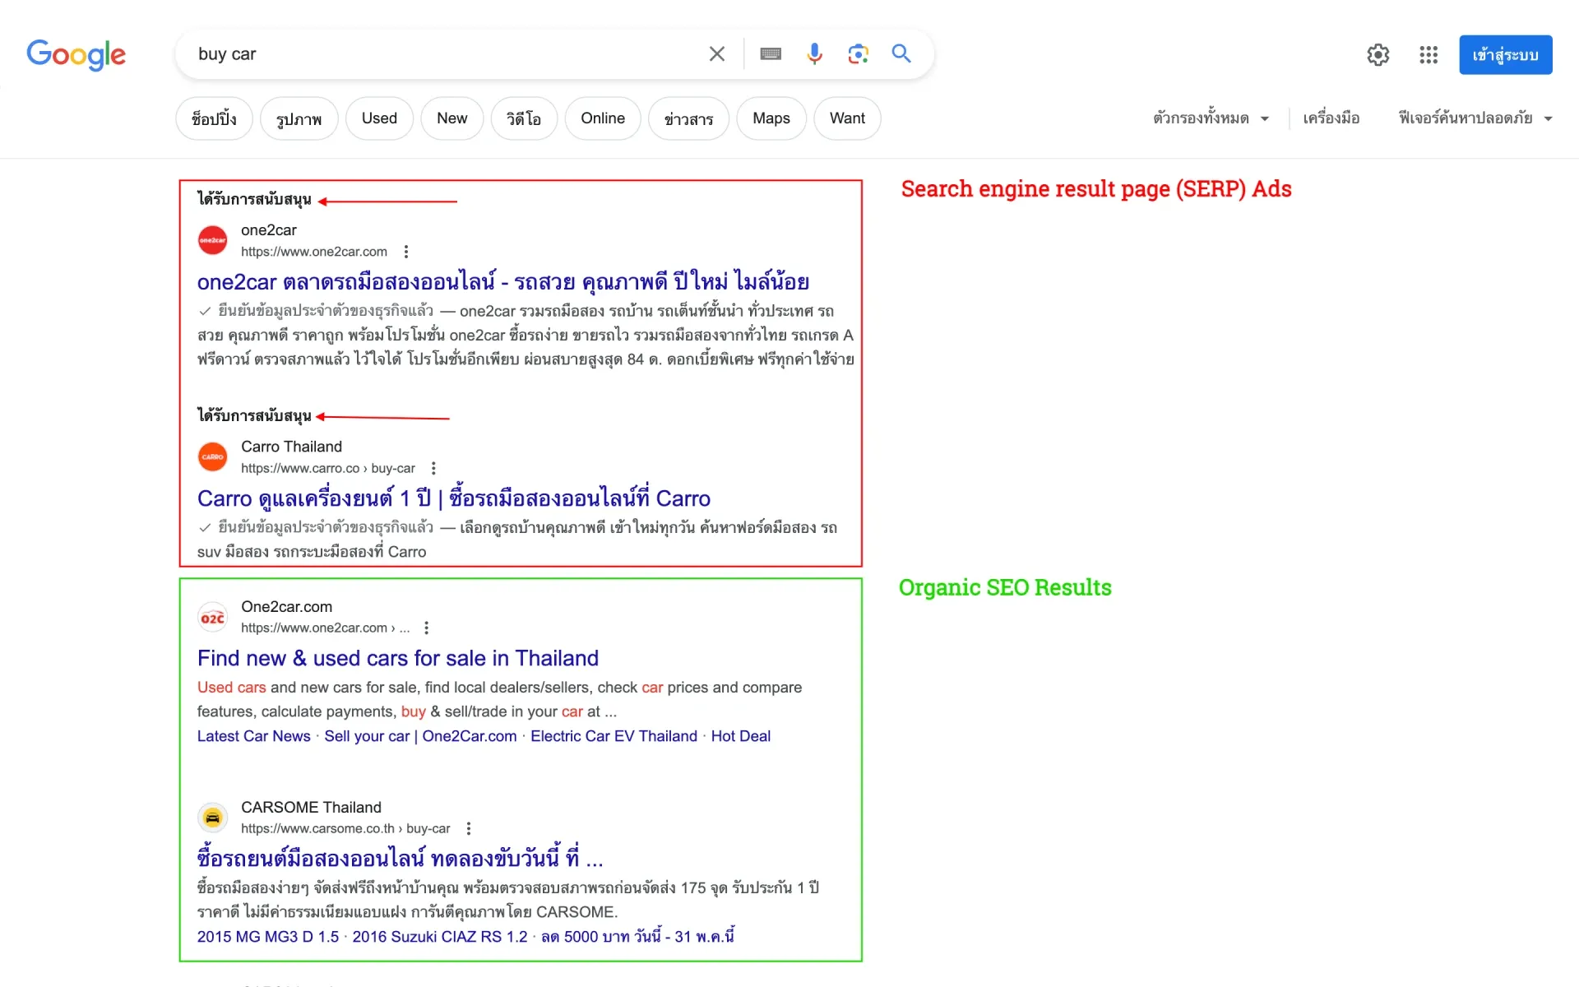Open the settings gear icon

click(x=1378, y=55)
